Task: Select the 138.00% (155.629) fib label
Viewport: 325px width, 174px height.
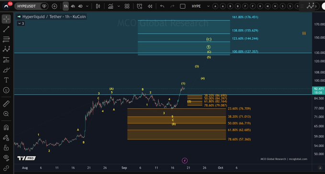Action: [x=245, y=31]
